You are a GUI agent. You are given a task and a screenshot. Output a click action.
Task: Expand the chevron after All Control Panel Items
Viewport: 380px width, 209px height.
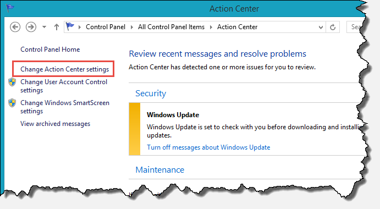click(x=211, y=27)
